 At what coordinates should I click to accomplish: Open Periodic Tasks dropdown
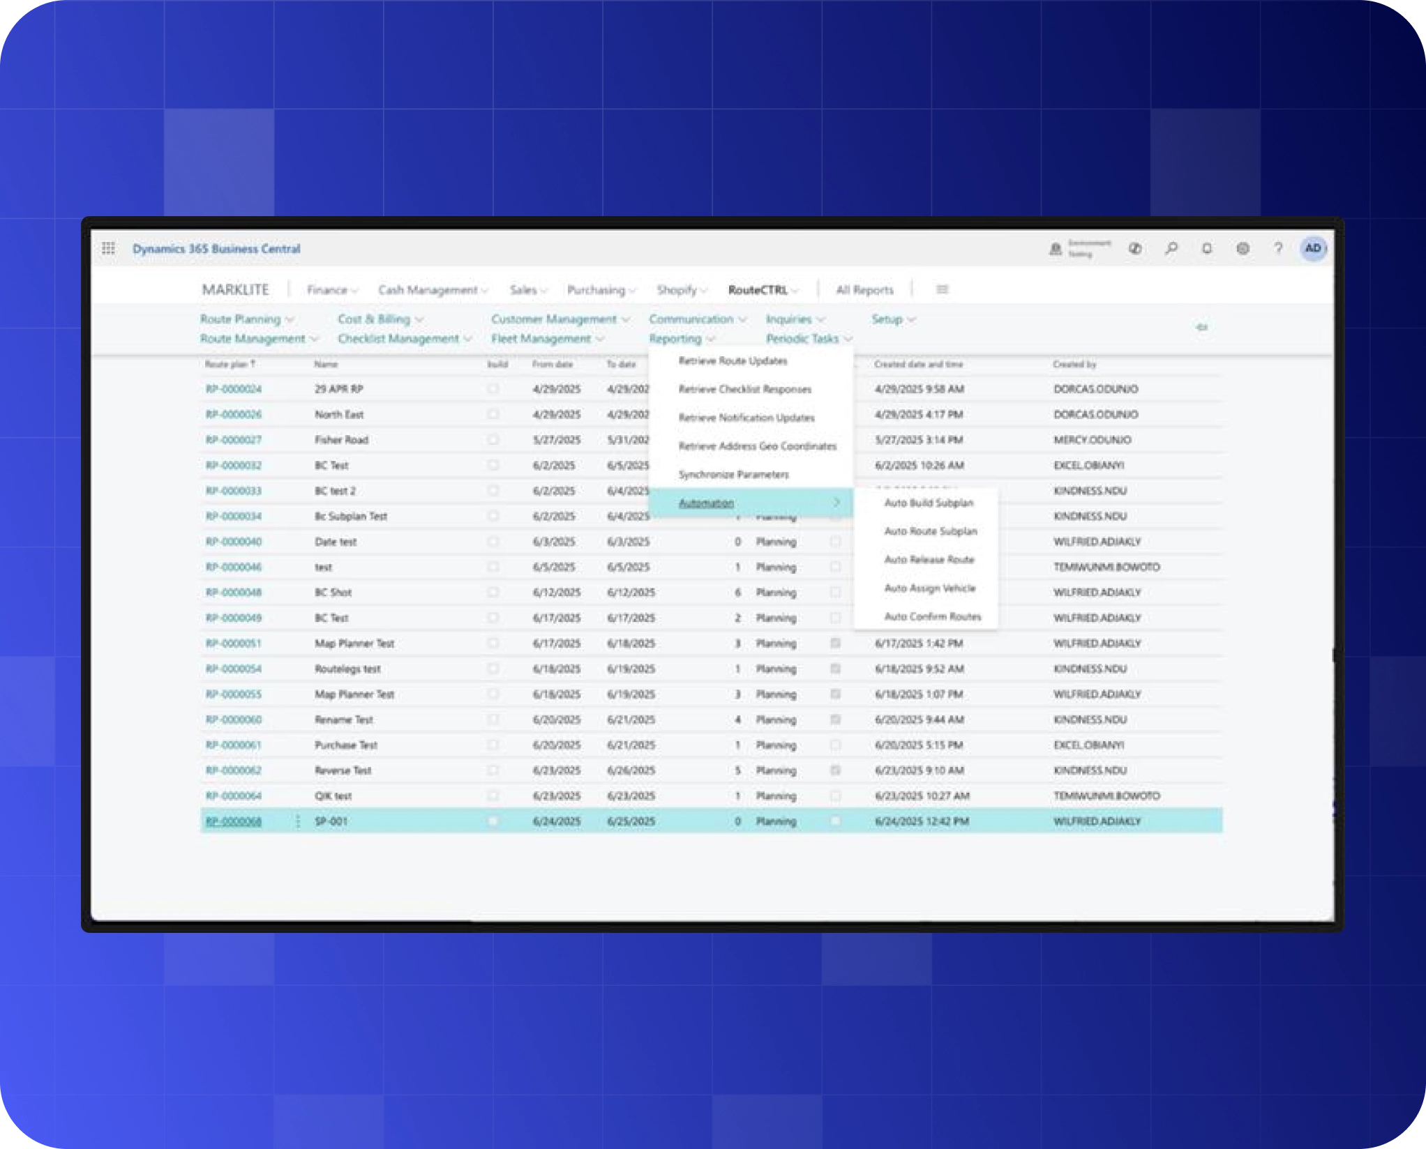click(809, 339)
